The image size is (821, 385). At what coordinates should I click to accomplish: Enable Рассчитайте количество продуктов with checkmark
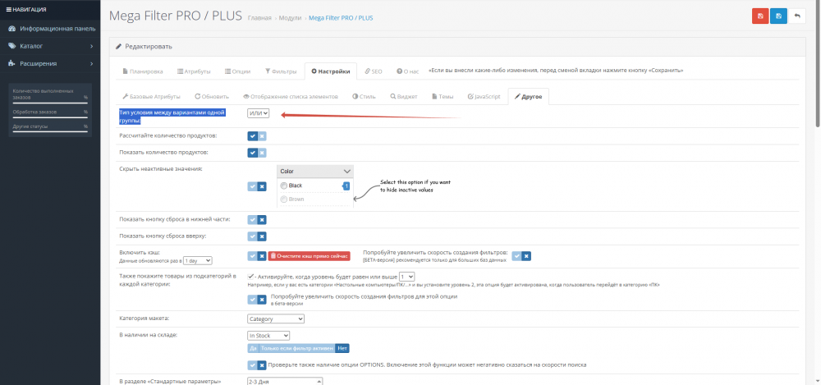pos(252,136)
